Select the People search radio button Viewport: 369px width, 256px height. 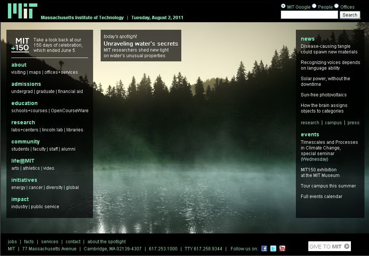coord(314,6)
